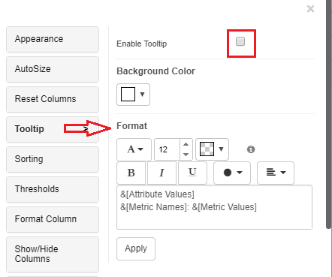Open the font family A dropdown
This screenshot has width=332, height=277.
pos(134,149)
